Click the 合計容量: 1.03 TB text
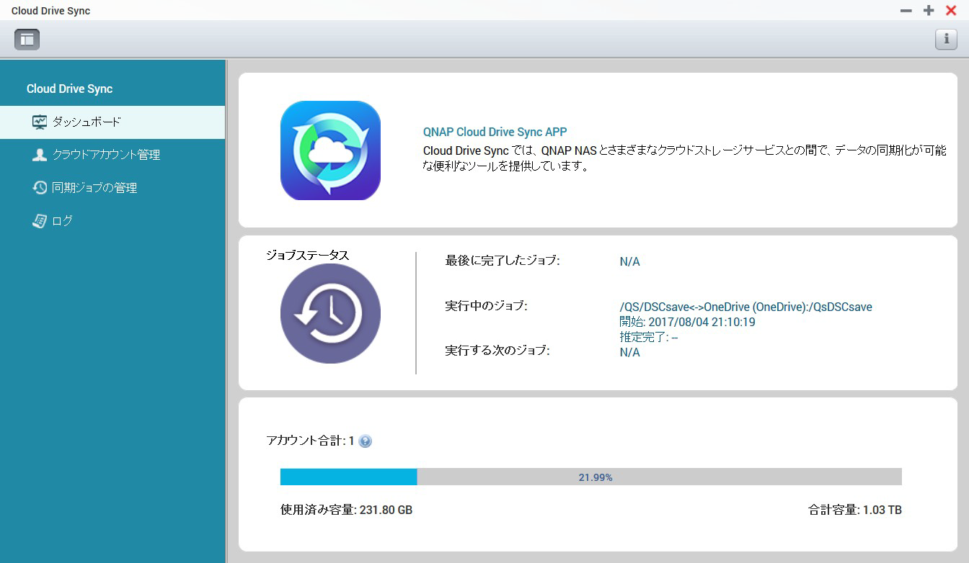The image size is (969, 563). coord(855,510)
